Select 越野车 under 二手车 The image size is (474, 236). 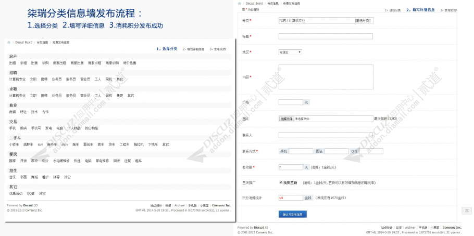[x=29, y=145]
